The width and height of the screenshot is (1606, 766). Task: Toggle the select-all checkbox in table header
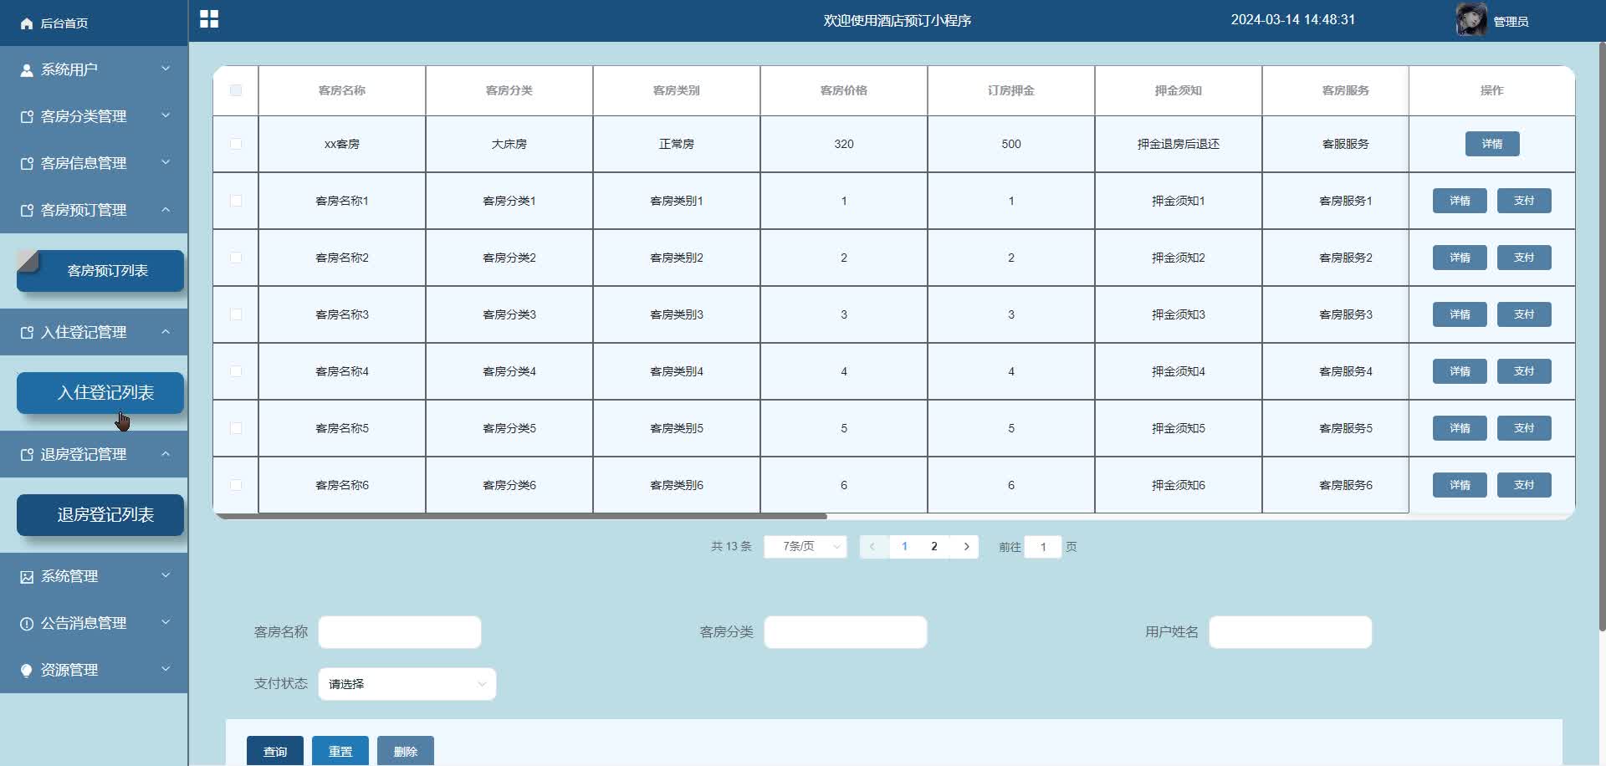coord(236,90)
